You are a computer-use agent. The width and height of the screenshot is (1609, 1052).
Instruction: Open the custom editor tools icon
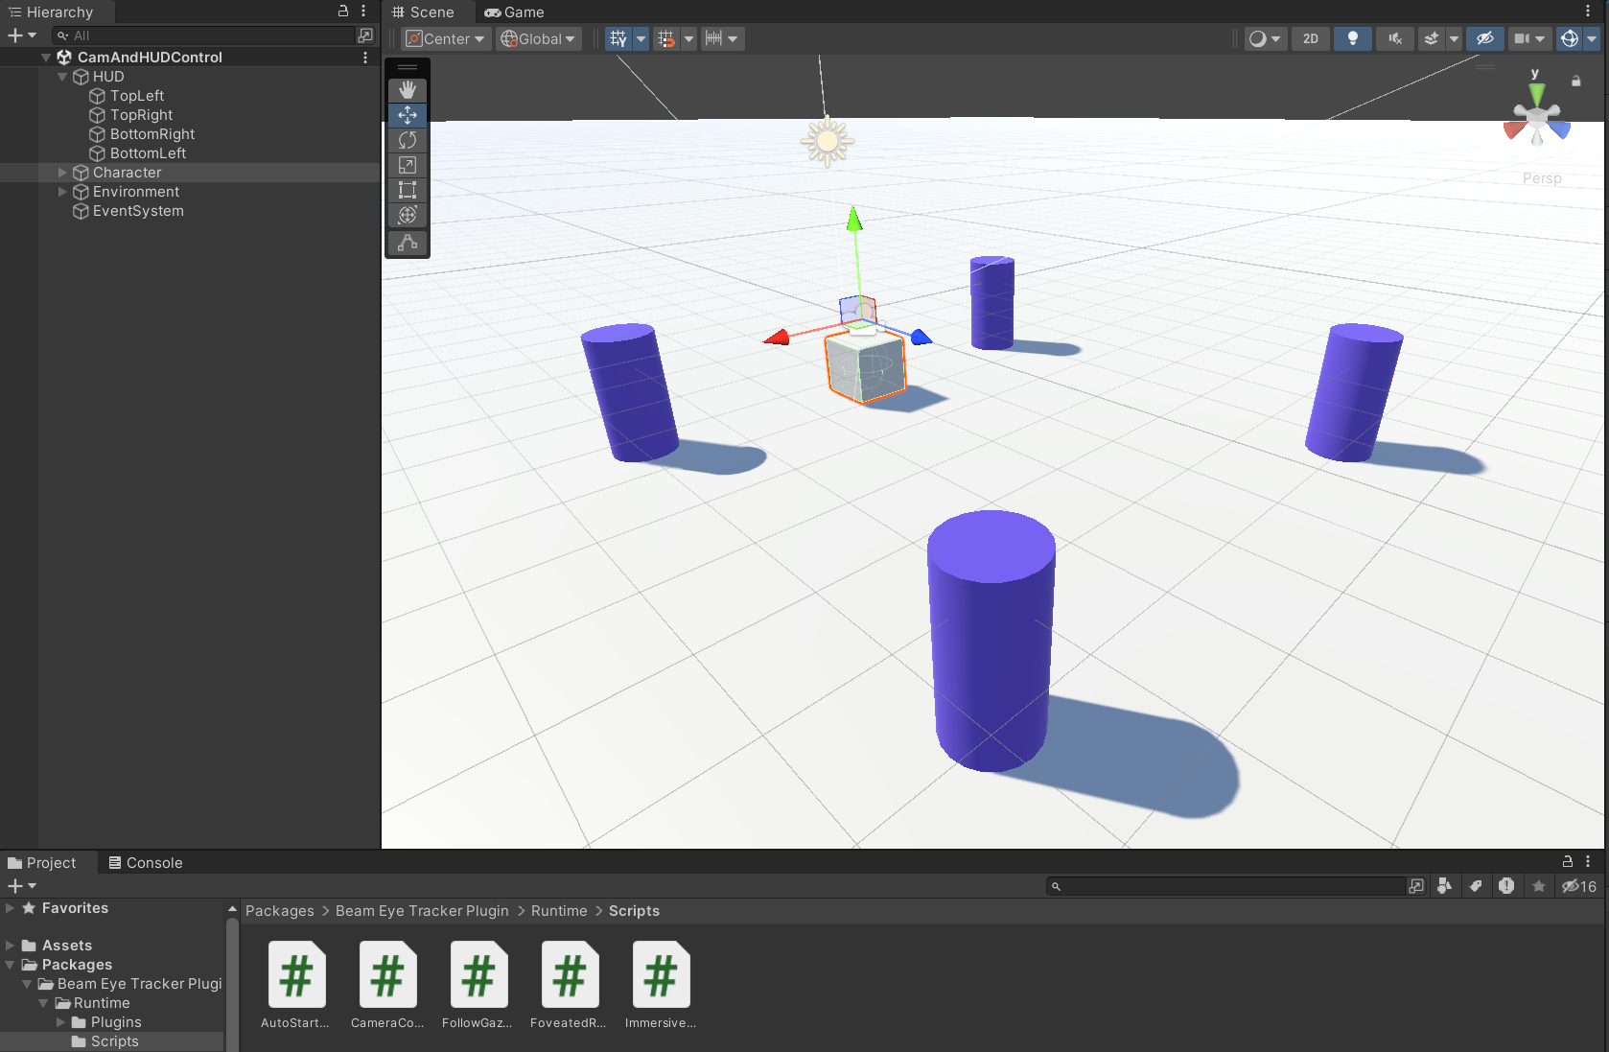408,243
